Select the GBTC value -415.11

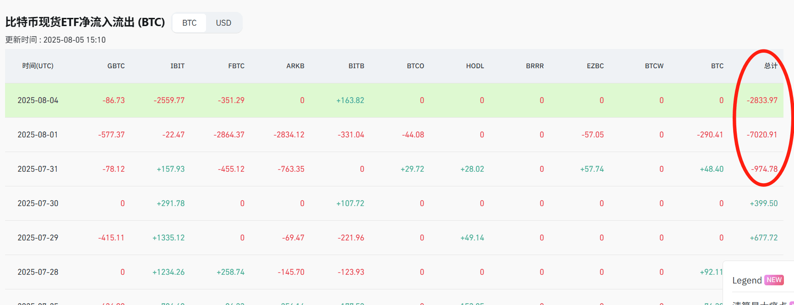click(x=111, y=238)
